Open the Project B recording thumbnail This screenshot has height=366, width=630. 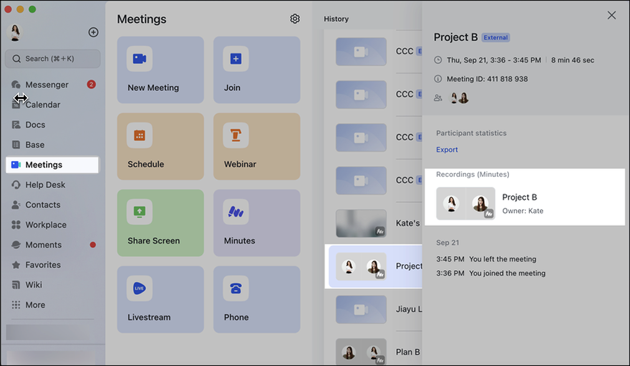[x=465, y=204]
